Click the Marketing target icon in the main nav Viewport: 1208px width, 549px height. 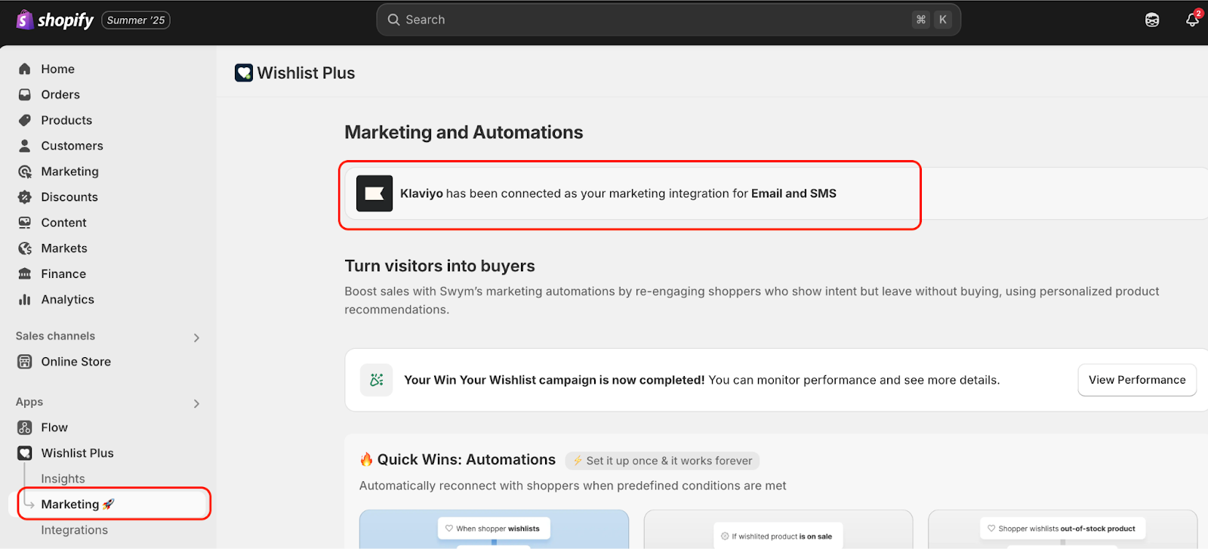(25, 171)
